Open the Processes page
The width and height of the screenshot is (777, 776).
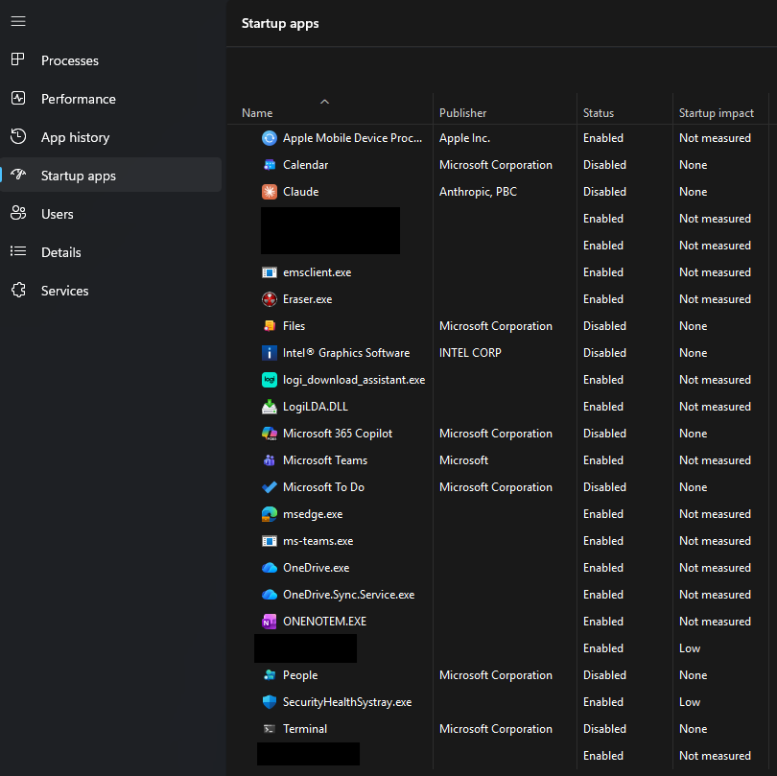pyautogui.click(x=111, y=60)
